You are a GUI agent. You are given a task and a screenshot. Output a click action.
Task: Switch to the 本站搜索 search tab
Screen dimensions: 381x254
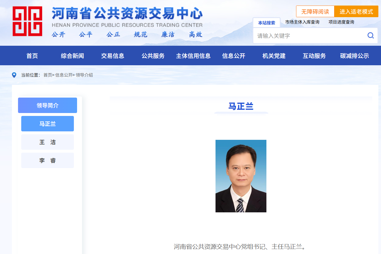pos(266,23)
